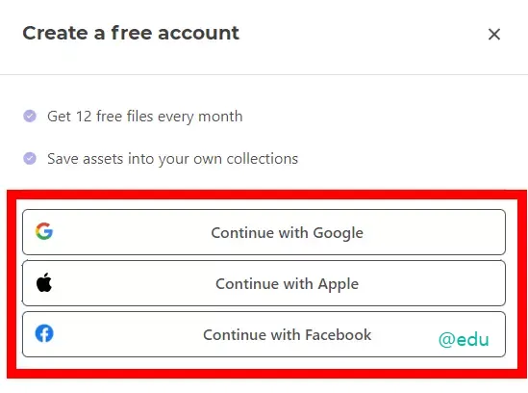Viewport: 528px width, 393px height.
Task: Click the black Apple logo icon
Action: (x=44, y=282)
